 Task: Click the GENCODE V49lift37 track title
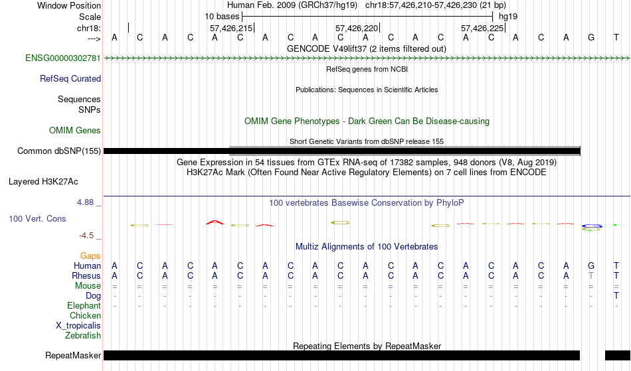click(367, 48)
